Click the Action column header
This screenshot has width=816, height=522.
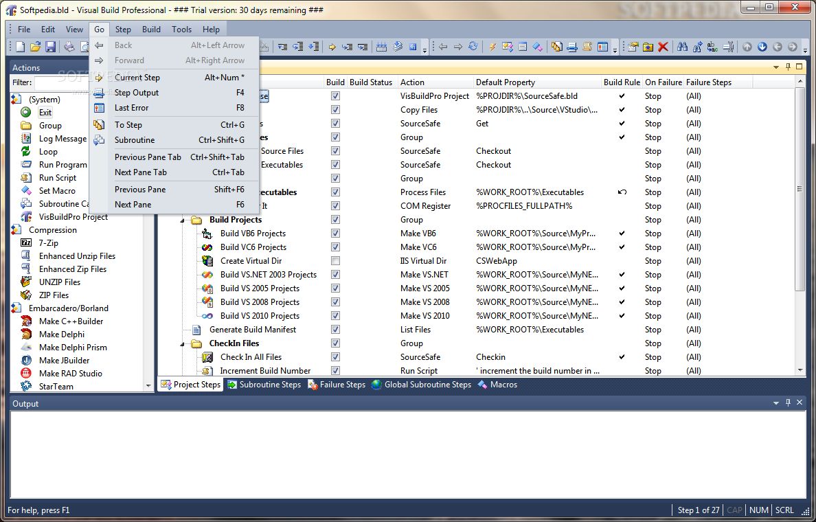point(435,82)
